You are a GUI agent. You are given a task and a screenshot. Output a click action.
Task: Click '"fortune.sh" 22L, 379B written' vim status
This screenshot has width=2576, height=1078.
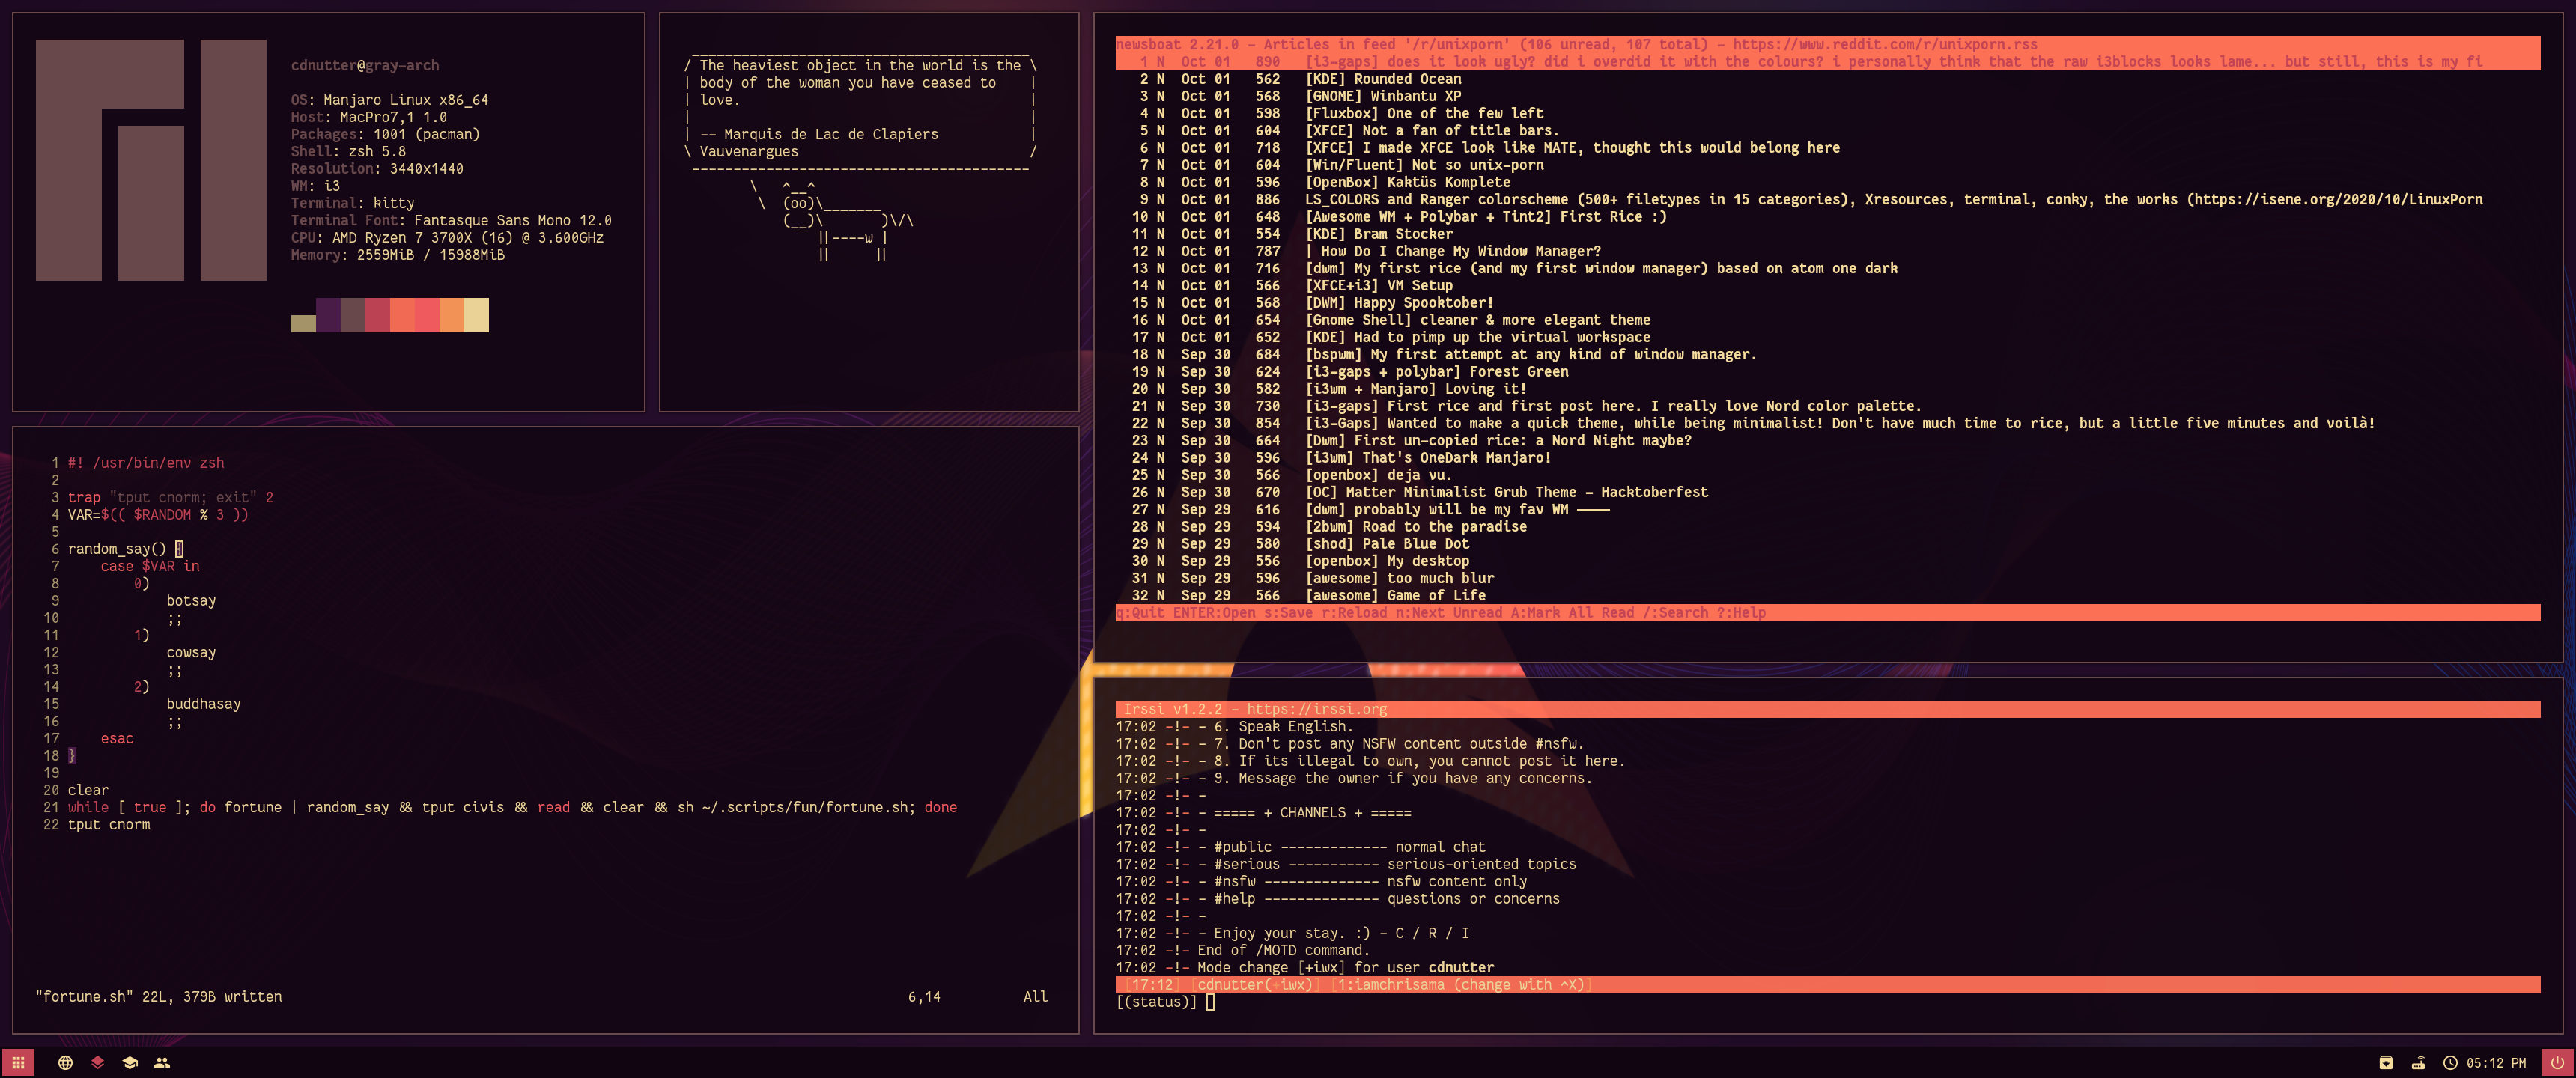pyautogui.click(x=159, y=997)
